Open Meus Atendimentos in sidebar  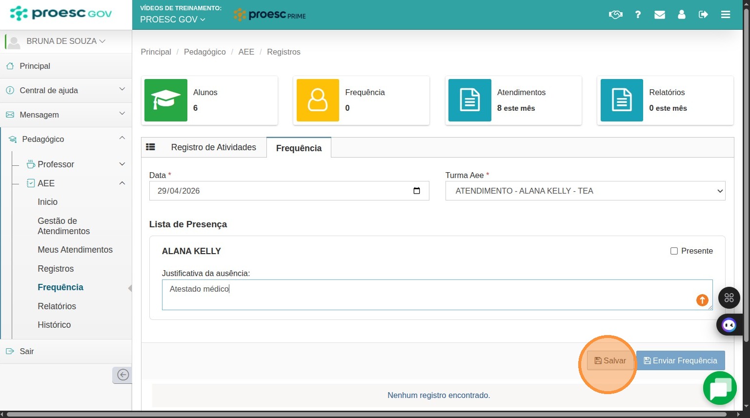(x=75, y=250)
